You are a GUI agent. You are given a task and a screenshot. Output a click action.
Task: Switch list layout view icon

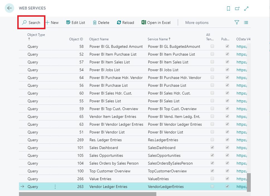[246, 23]
